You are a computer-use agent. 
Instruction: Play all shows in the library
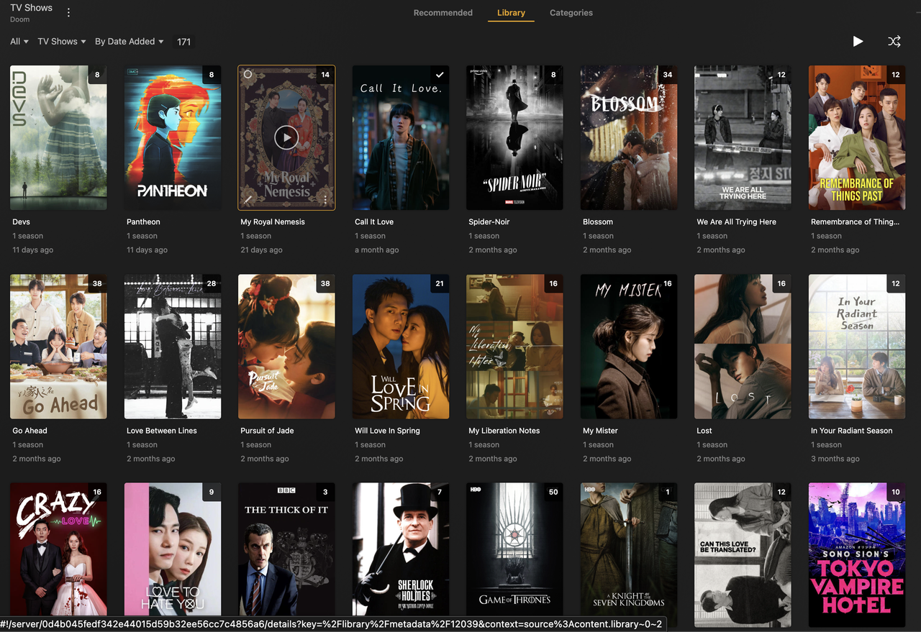click(x=858, y=42)
